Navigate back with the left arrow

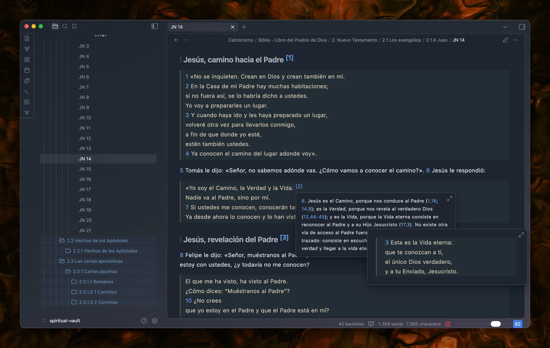pyautogui.click(x=176, y=40)
